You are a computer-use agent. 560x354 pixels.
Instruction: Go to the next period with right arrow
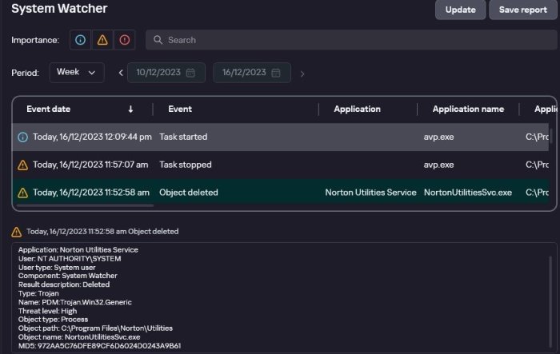pos(302,74)
